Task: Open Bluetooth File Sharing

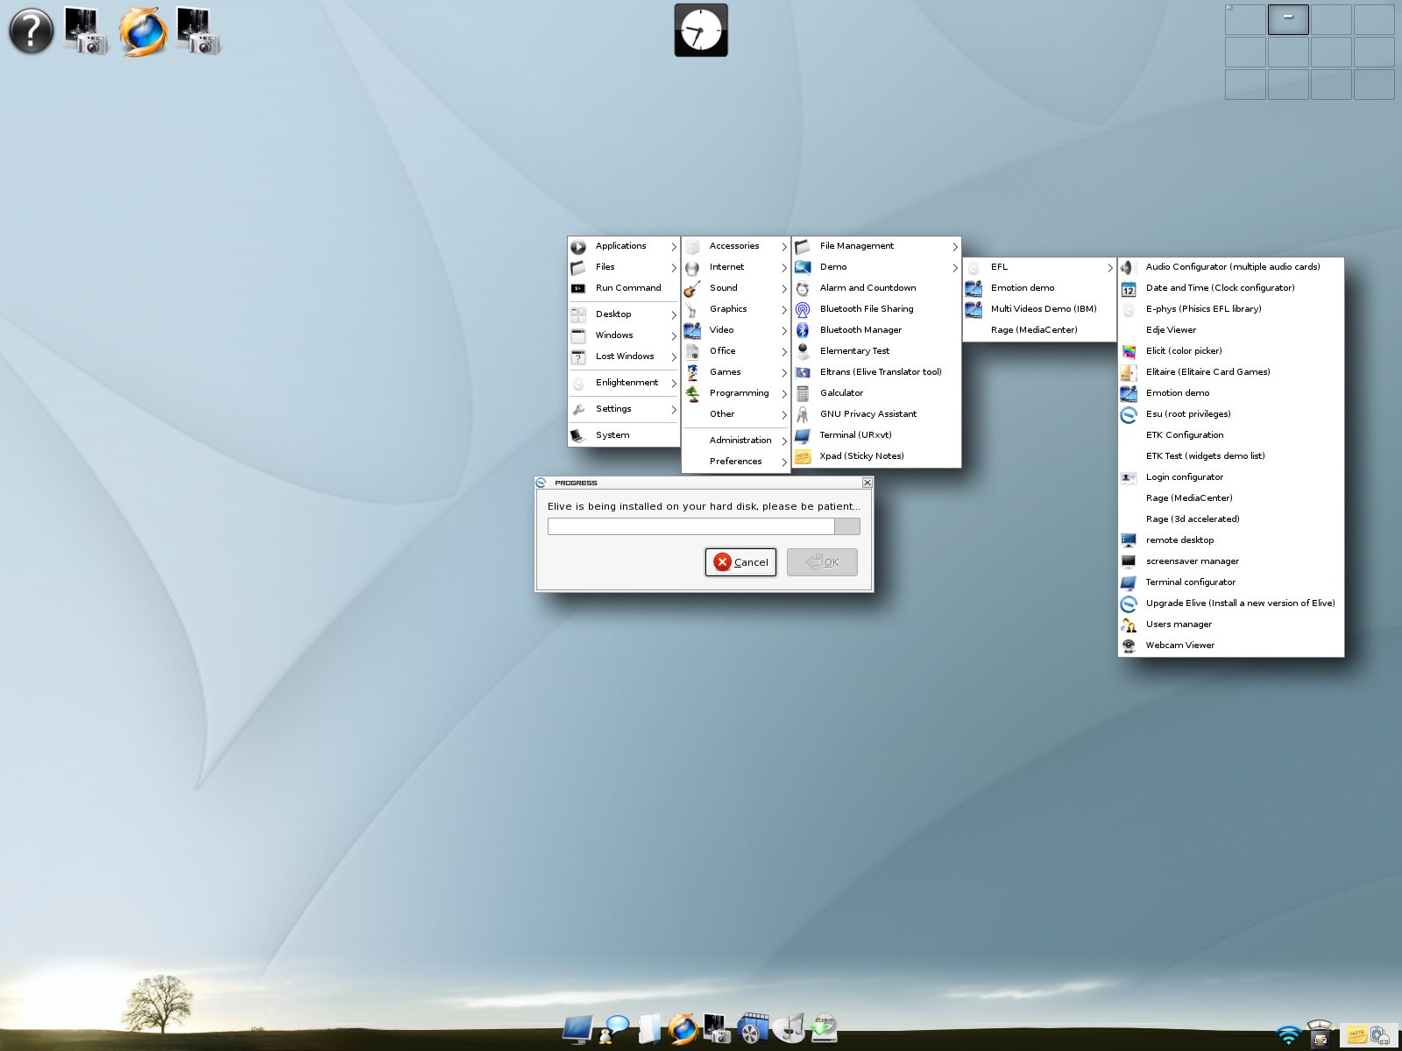Action: pyautogui.click(x=876, y=309)
